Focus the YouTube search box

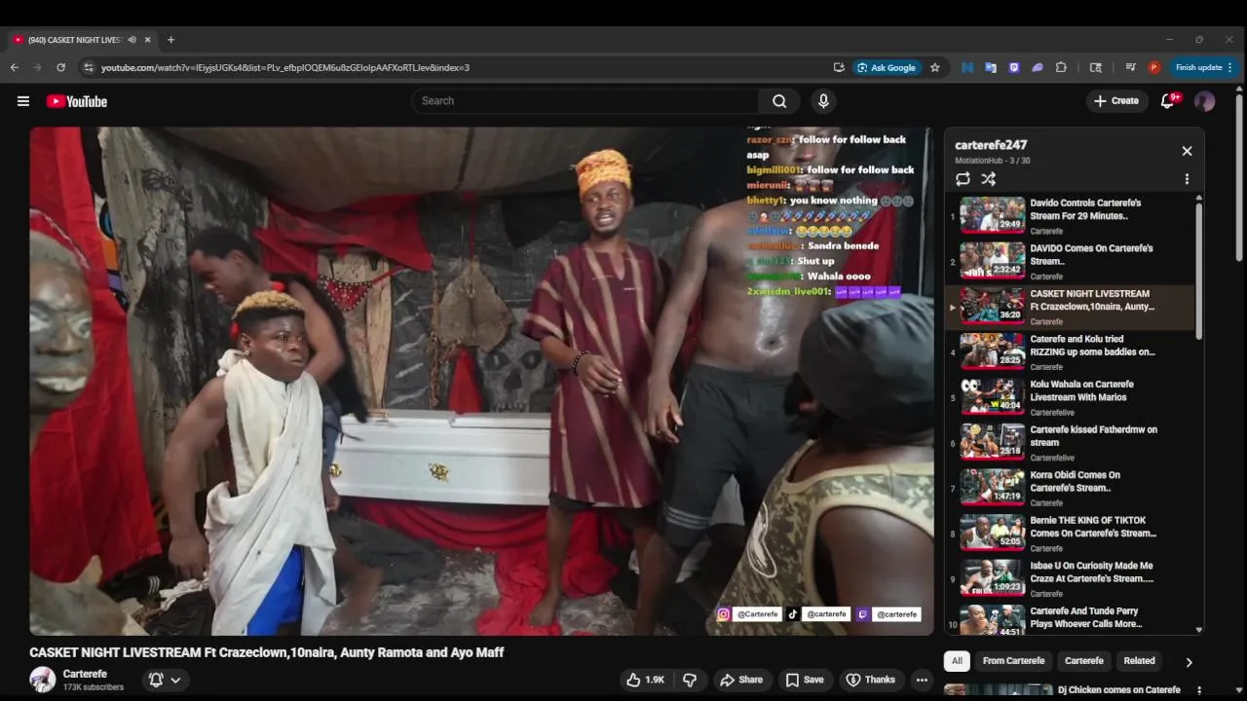pos(586,101)
